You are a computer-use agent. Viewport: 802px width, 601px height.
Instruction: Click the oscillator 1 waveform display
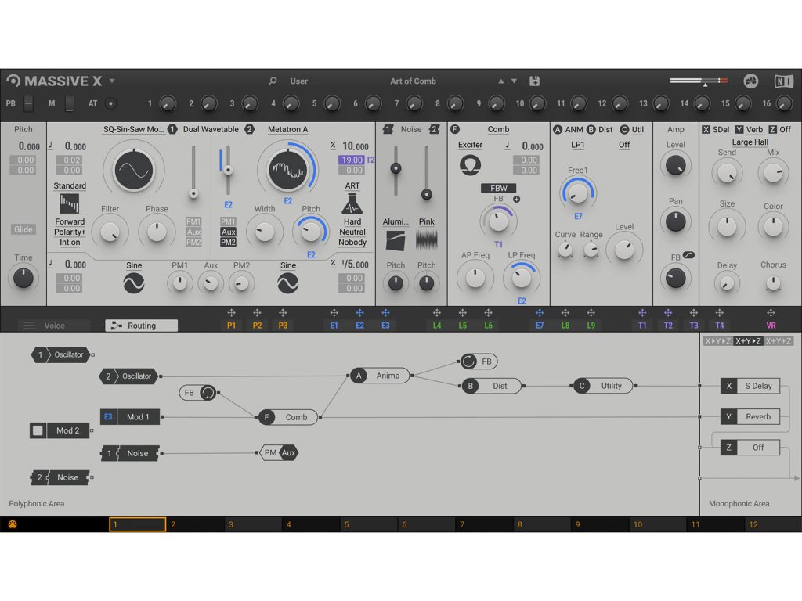(133, 170)
